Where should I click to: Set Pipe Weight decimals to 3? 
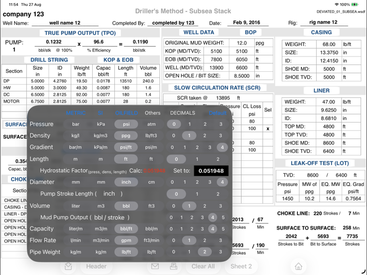pos(221,252)
